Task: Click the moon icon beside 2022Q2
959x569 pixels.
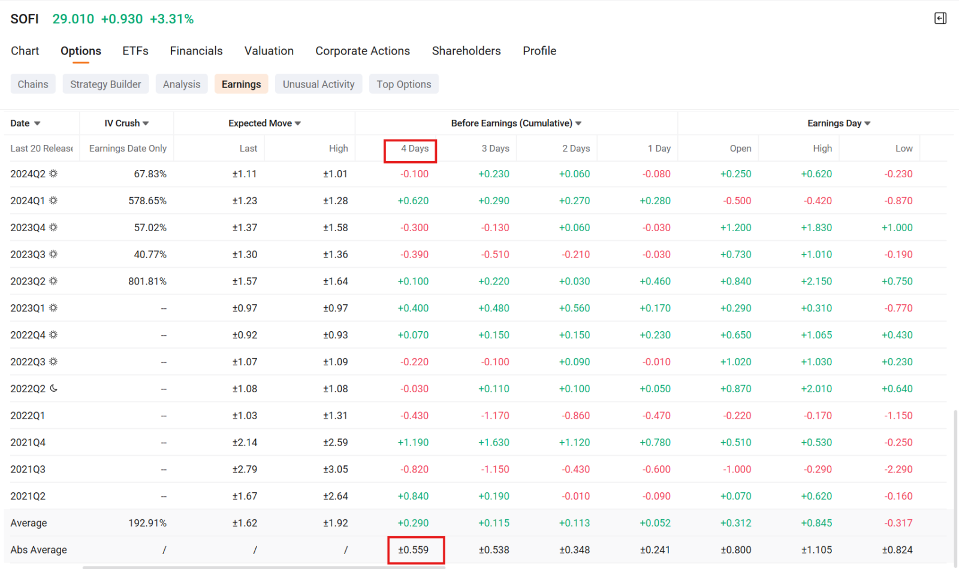Action: pyautogui.click(x=53, y=388)
